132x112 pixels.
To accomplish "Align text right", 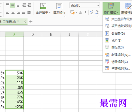I will 19,12.
